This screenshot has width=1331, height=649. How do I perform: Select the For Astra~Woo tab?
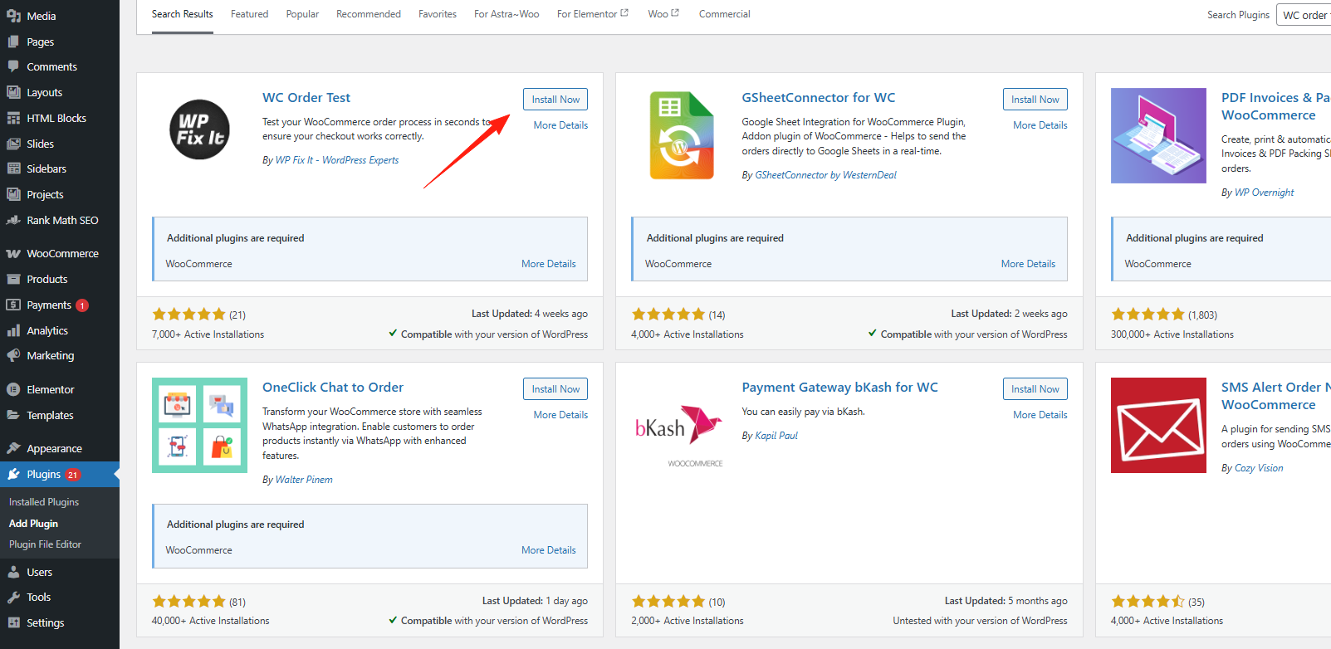pyautogui.click(x=506, y=14)
